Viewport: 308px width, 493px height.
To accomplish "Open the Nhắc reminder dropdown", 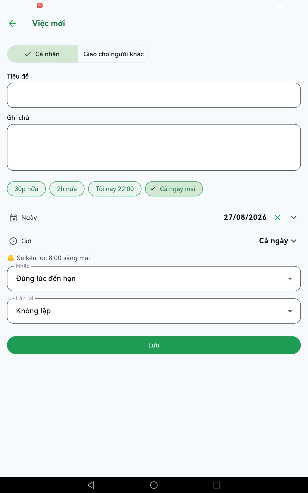I will click(154, 279).
